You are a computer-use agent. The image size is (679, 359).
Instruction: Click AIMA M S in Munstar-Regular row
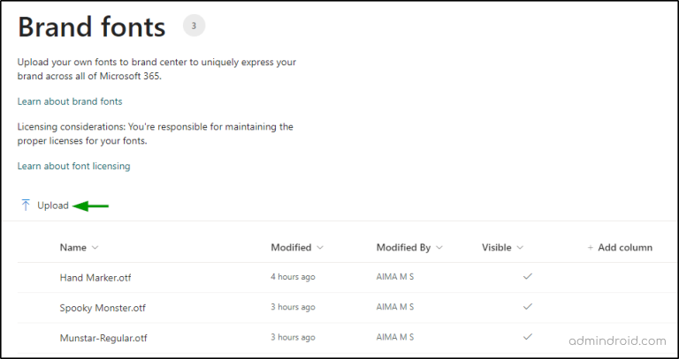click(395, 337)
